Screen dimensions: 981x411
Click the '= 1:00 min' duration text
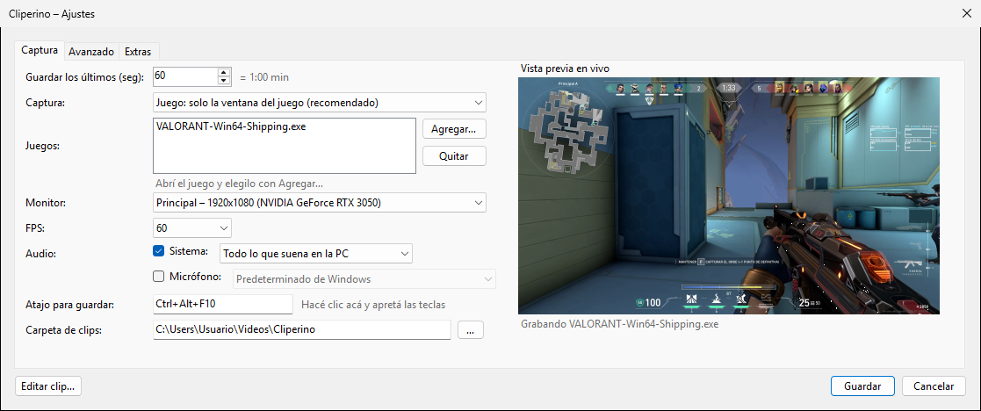click(x=264, y=77)
